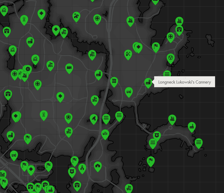Open the stacked diamond marker near the pickaxe marker

coord(138,48)
